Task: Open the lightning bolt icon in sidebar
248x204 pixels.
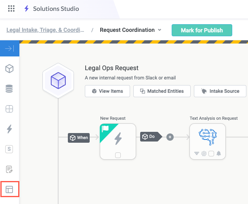Action: (9, 129)
